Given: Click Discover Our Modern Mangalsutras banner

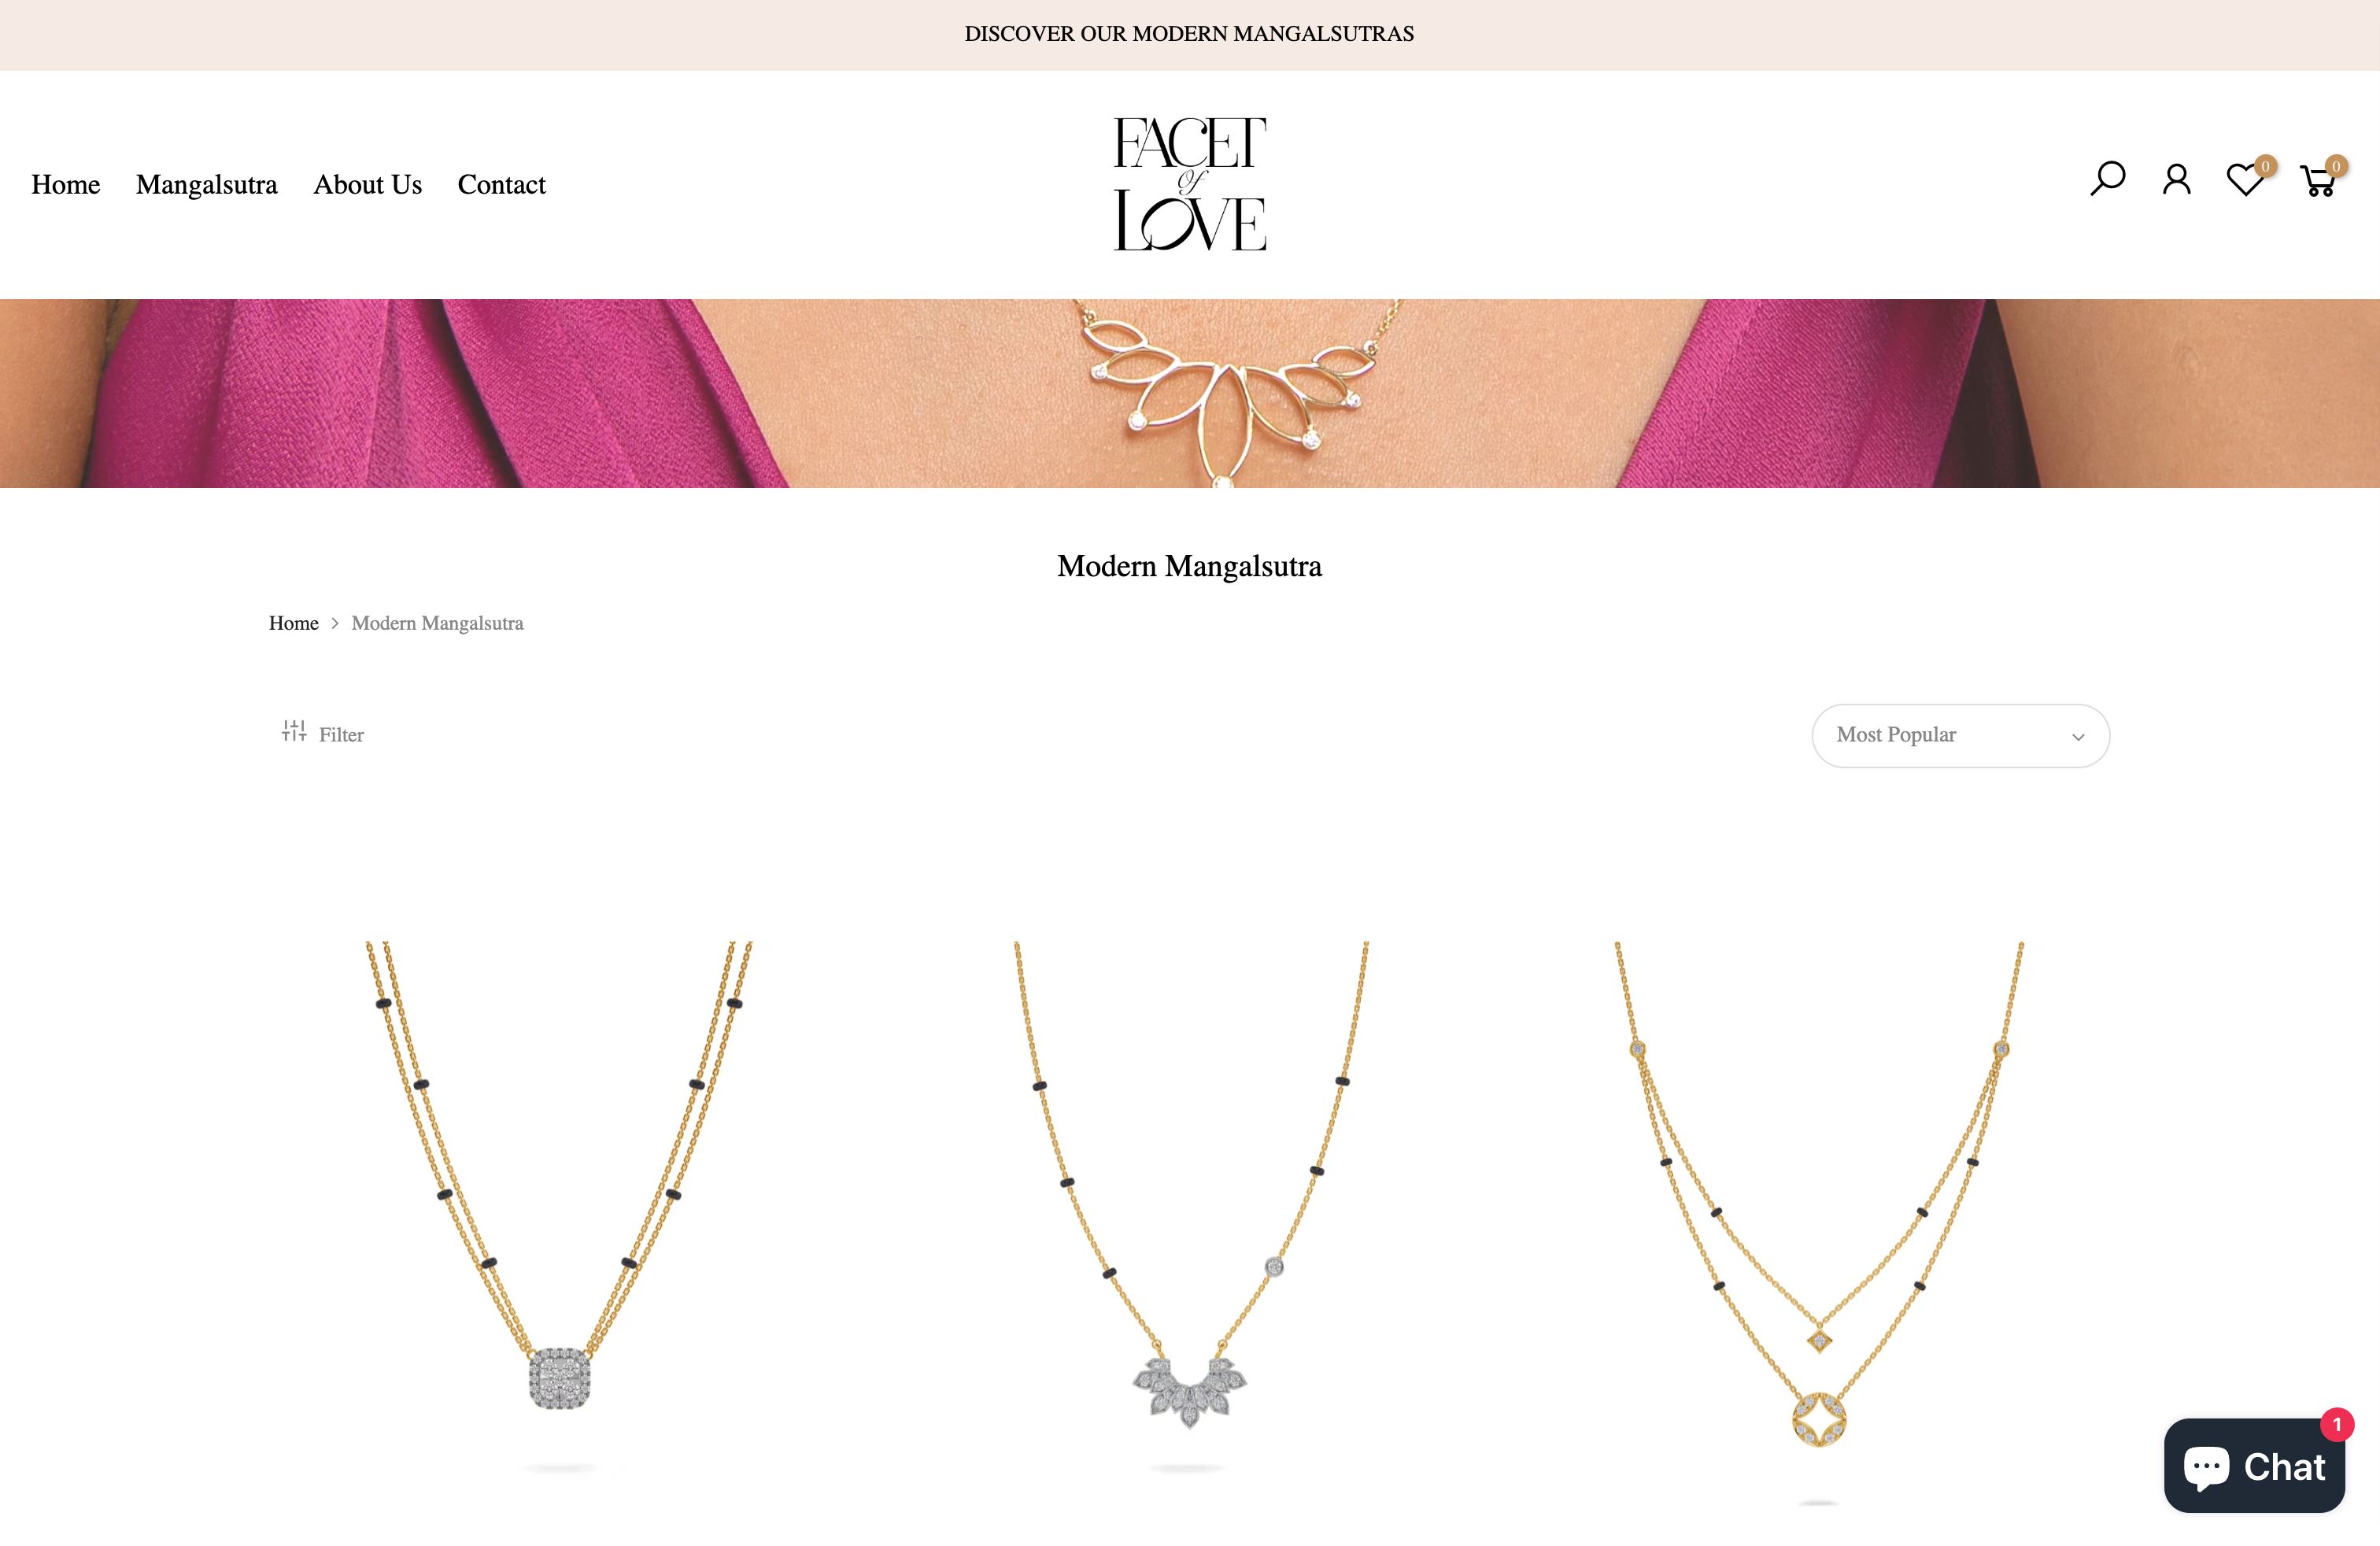Looking at the screenshot, I should [1189, 34].
